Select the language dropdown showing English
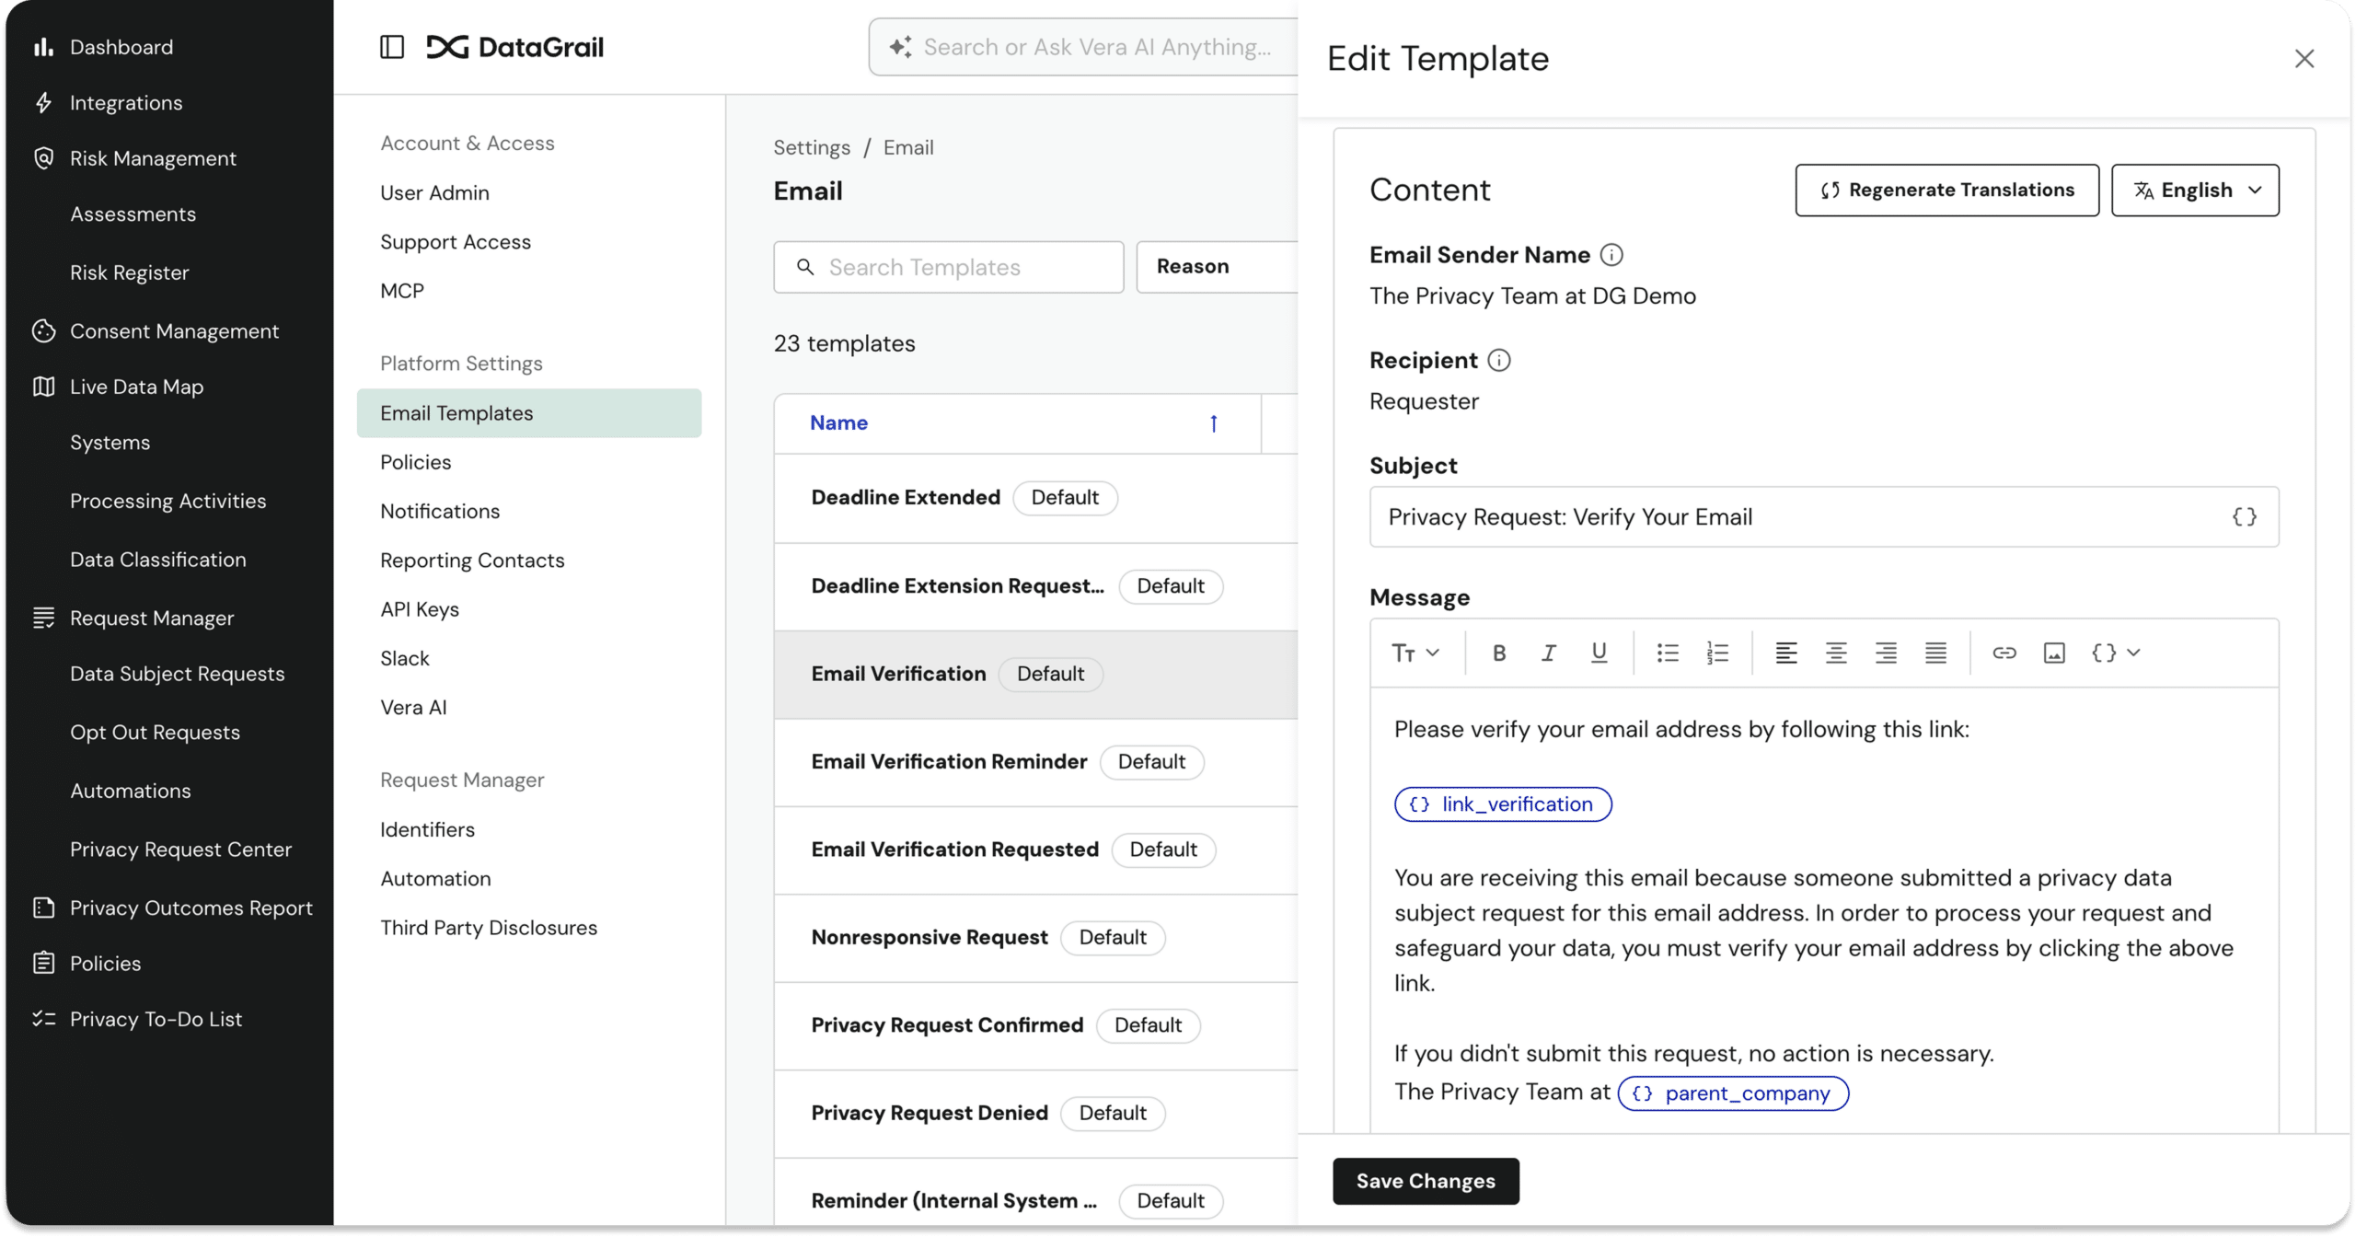2356x1237 pixels. [x=2195, y=191]
